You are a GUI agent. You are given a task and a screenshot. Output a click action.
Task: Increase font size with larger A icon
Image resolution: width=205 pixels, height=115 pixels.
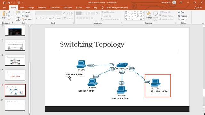point(64,13)
